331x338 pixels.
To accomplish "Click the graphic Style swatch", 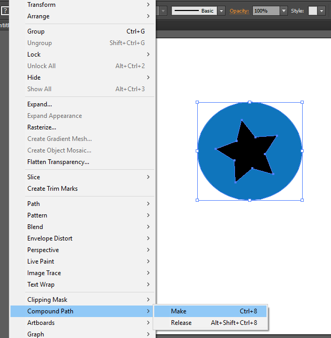I will pos(313,11).
